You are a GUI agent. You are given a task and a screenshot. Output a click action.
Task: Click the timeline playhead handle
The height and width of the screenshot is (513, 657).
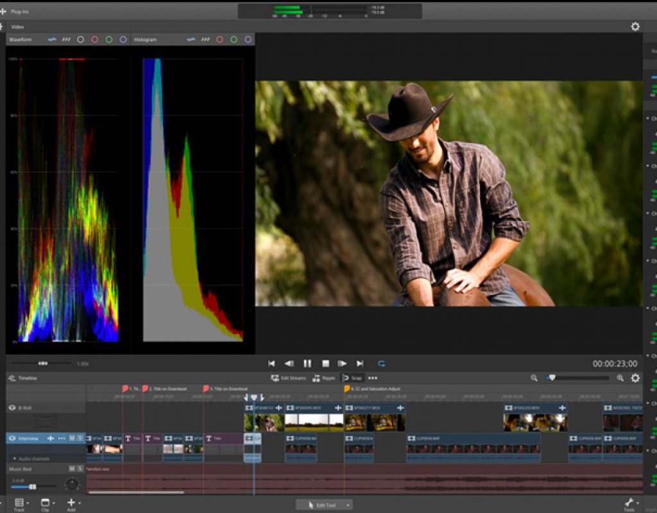pyautogui.click(x=254, y=397)
